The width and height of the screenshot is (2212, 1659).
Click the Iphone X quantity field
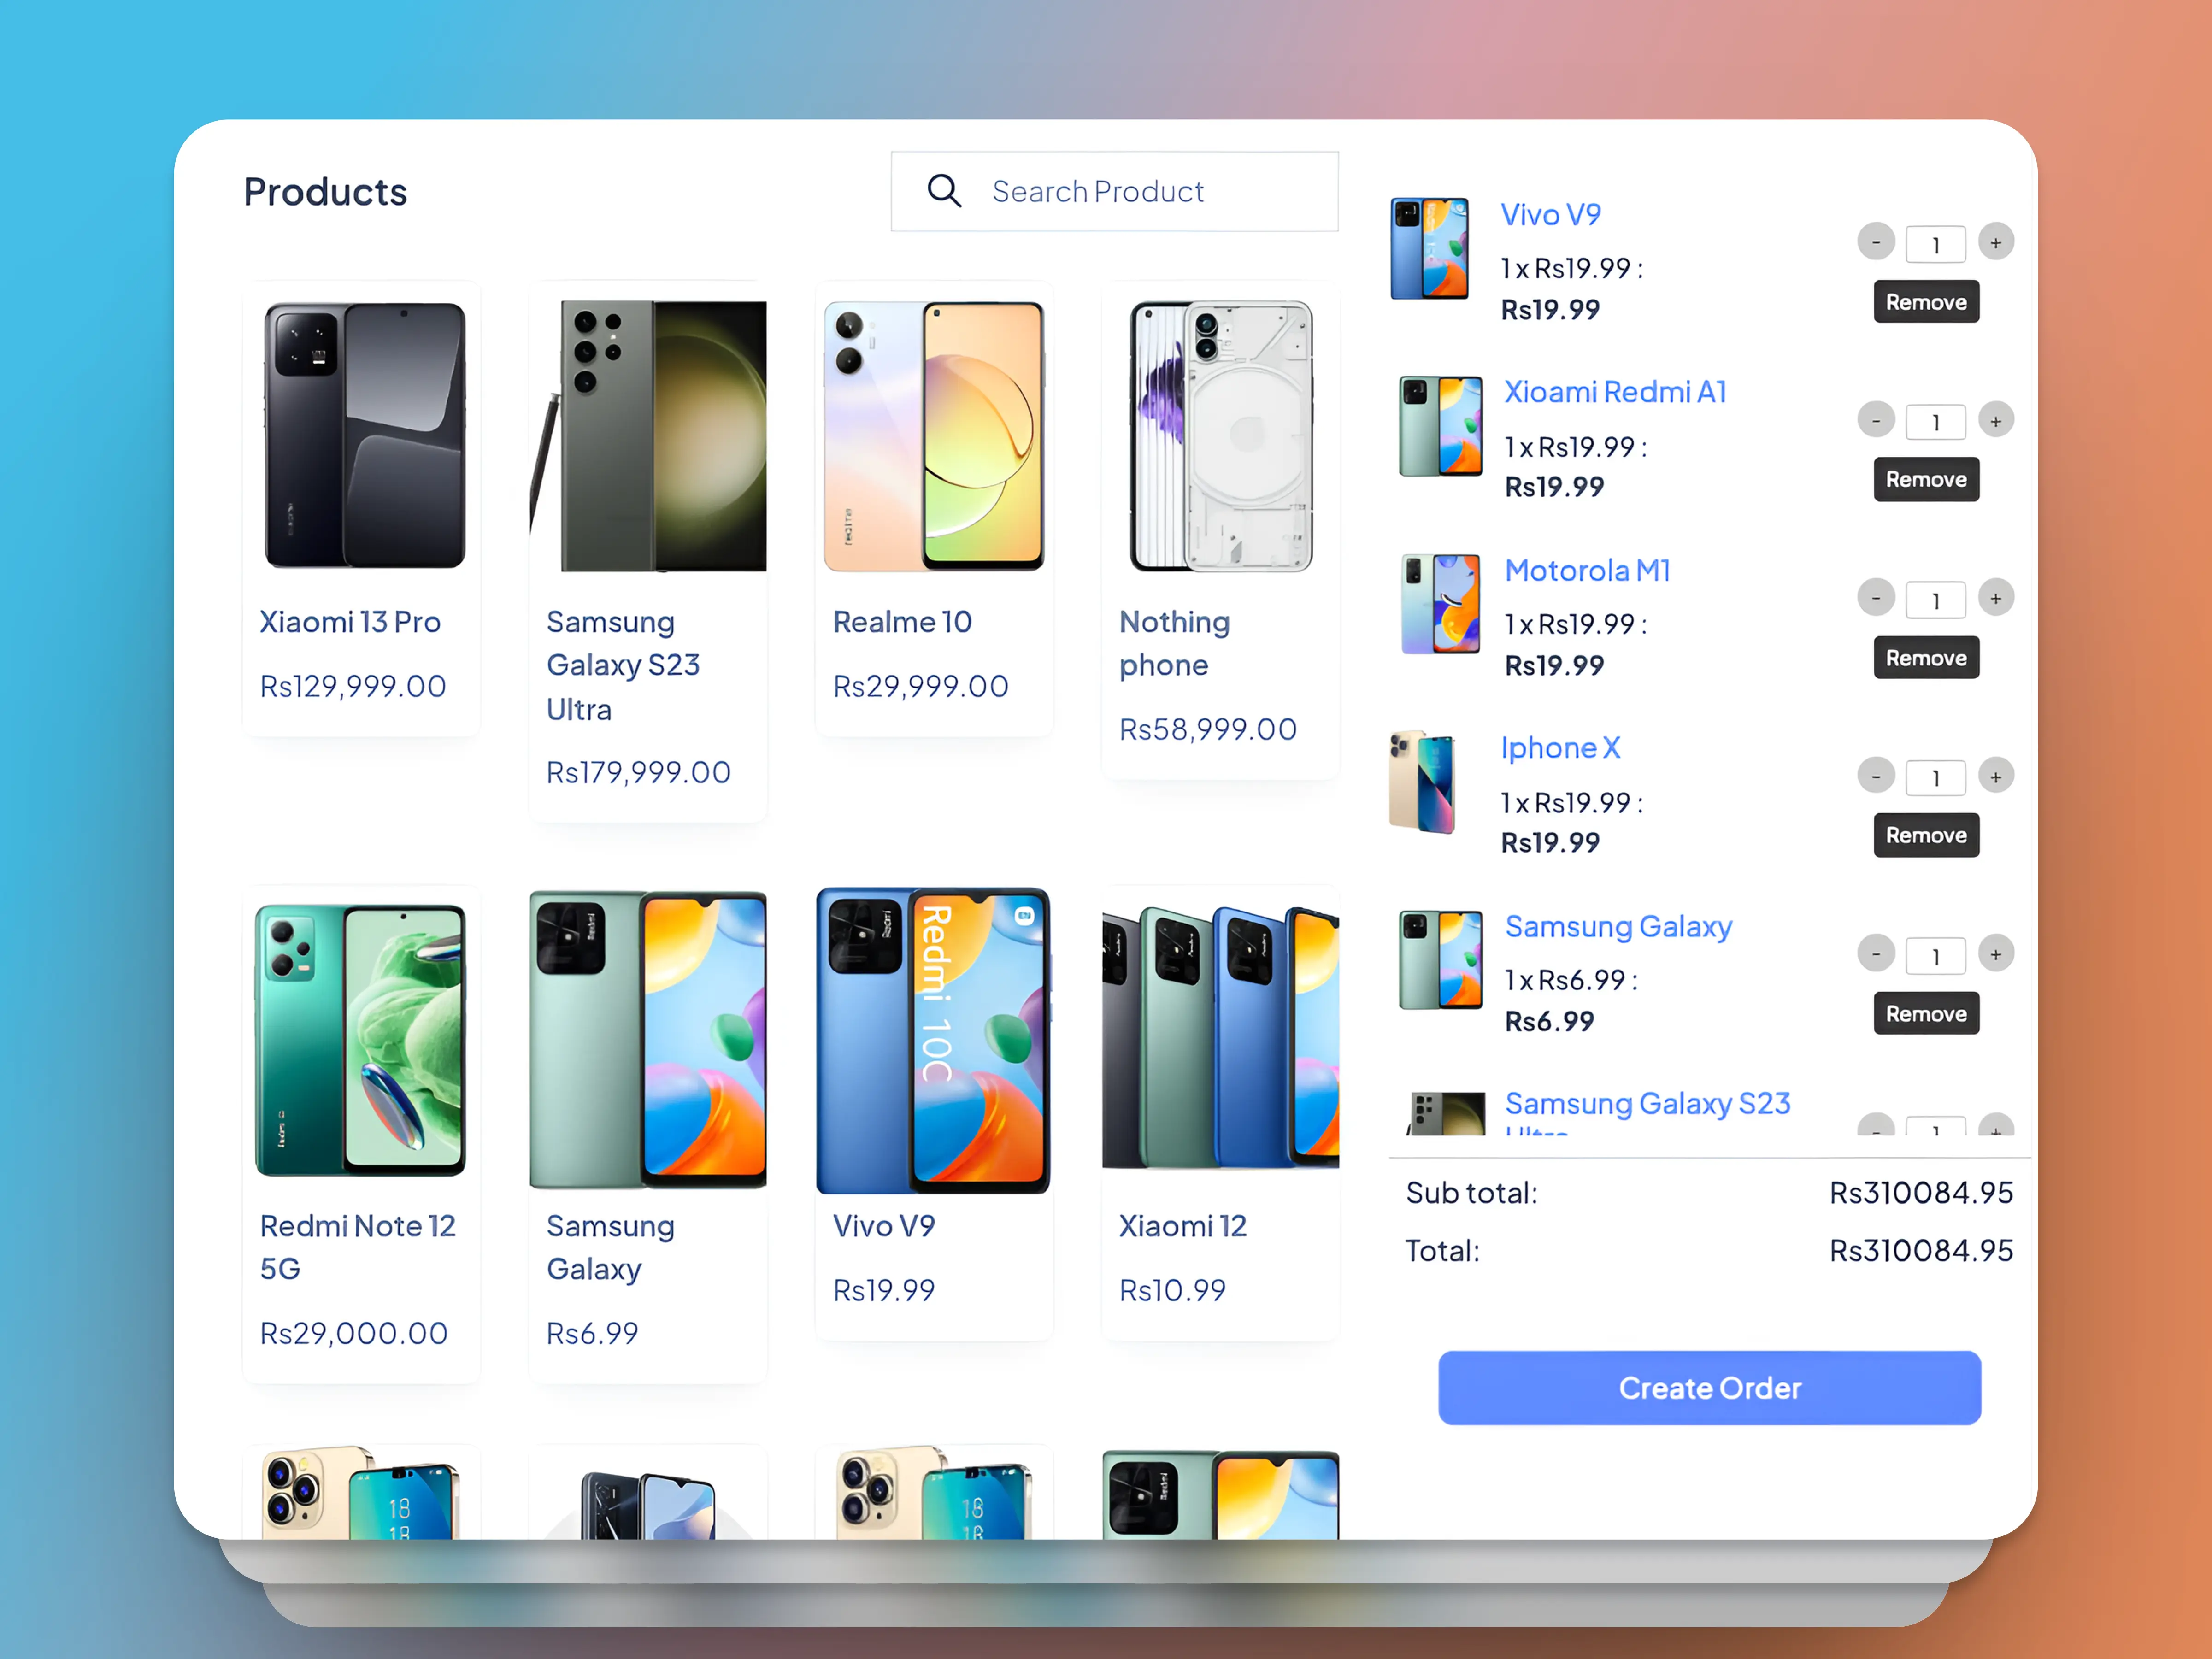[1935, 778]
